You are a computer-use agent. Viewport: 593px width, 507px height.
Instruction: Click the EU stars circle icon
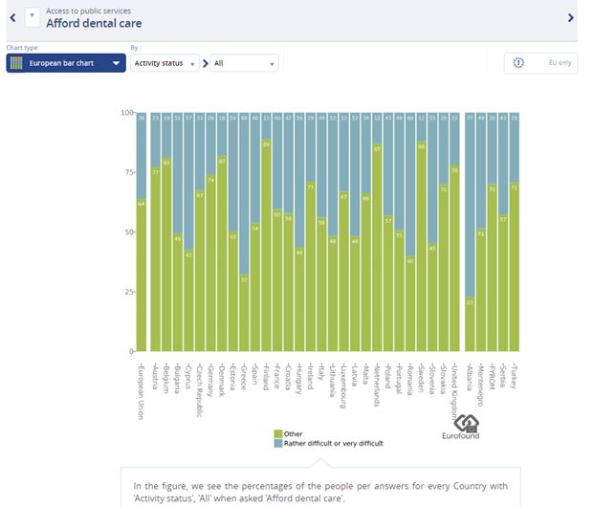519,63
